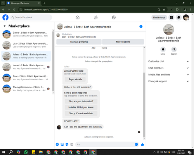Select Julissa's conversation in the list
Screen dimensions: 194x155
click(26, 56)
